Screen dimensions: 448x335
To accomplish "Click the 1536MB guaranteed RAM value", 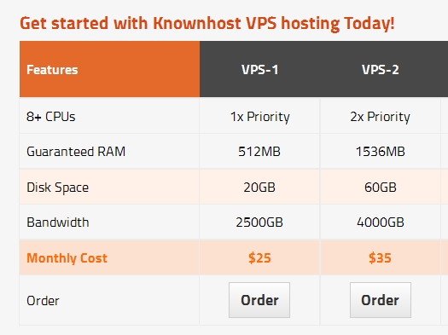I will pyautogui.click(x=380, y=151).
